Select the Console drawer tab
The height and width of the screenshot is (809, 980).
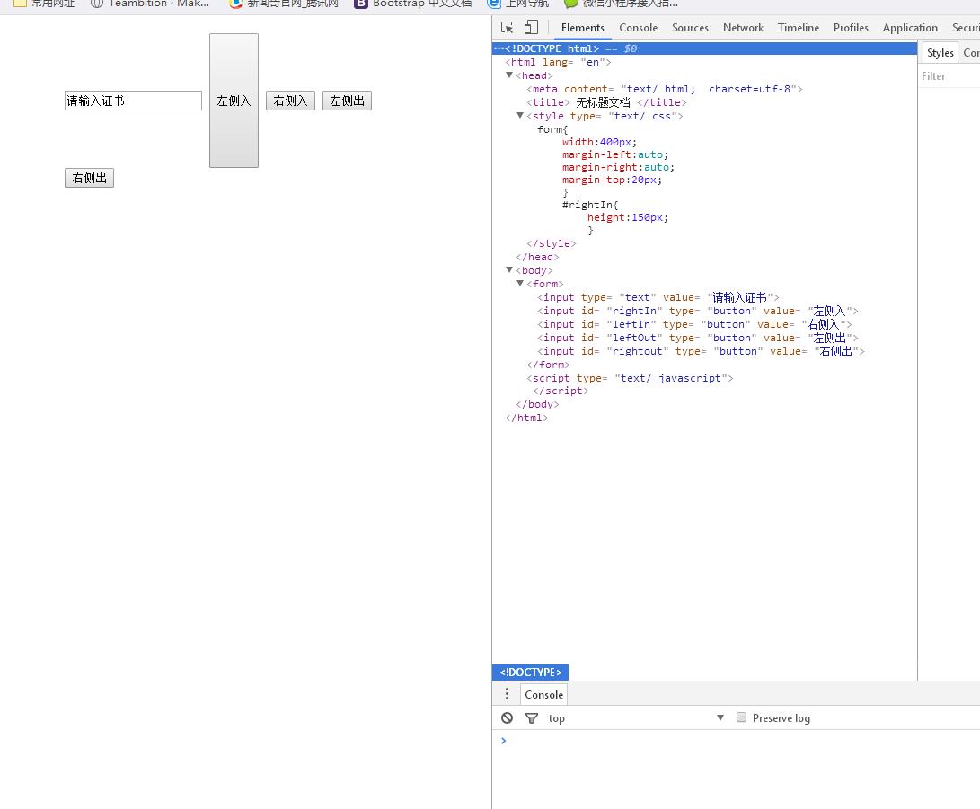tap(543, 695)
